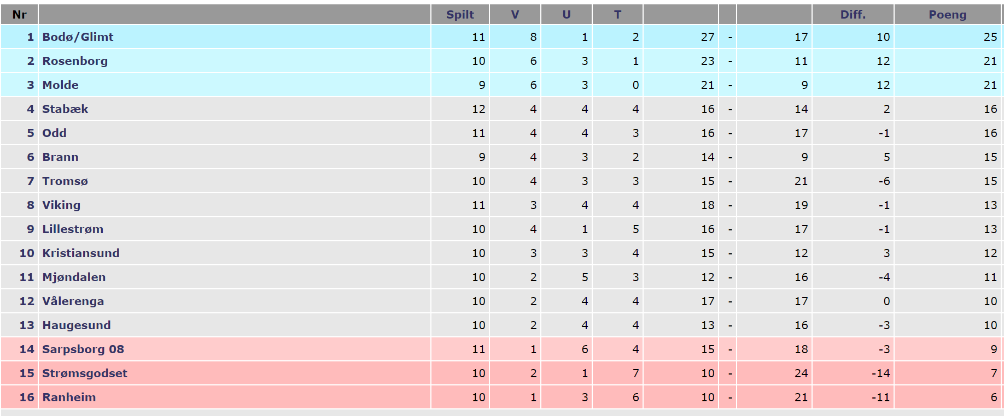Click the Poeng column header
Viewport: 1004px width, 416px height.
947,15
